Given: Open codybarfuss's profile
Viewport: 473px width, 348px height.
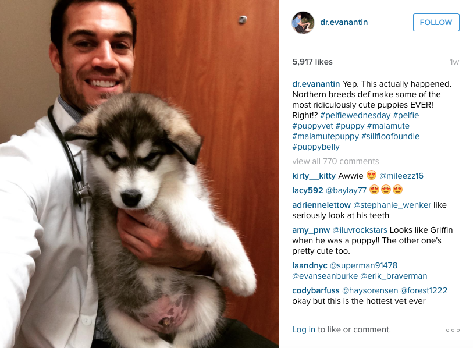Looking at the screenshot, I should (x=315, y=290).
